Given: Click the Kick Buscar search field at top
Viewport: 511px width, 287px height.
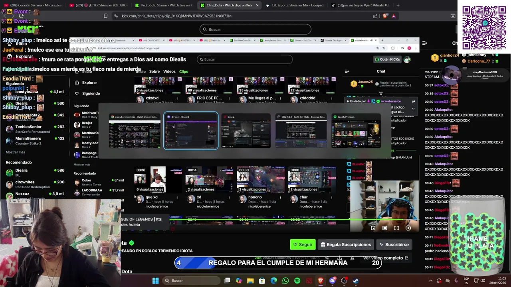Looking at the screenshot, I should point(255,29).
